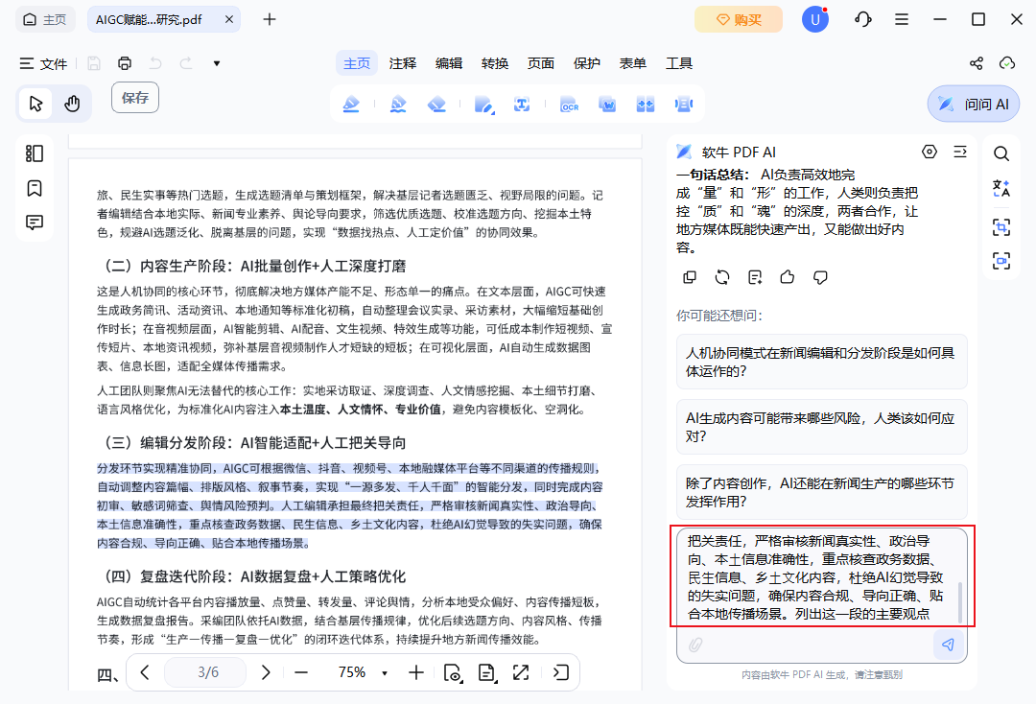Activate the hand pan tool
This screenshot has height=704, width=1036.
coord(72,104)
